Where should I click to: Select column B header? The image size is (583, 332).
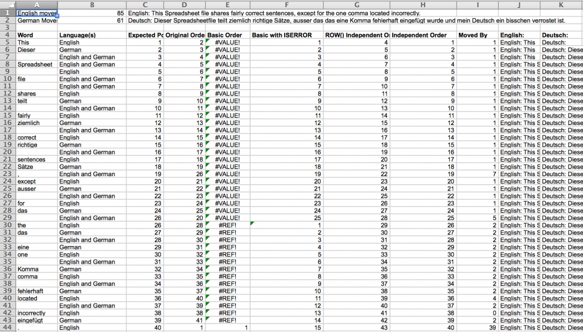(92, 5)
